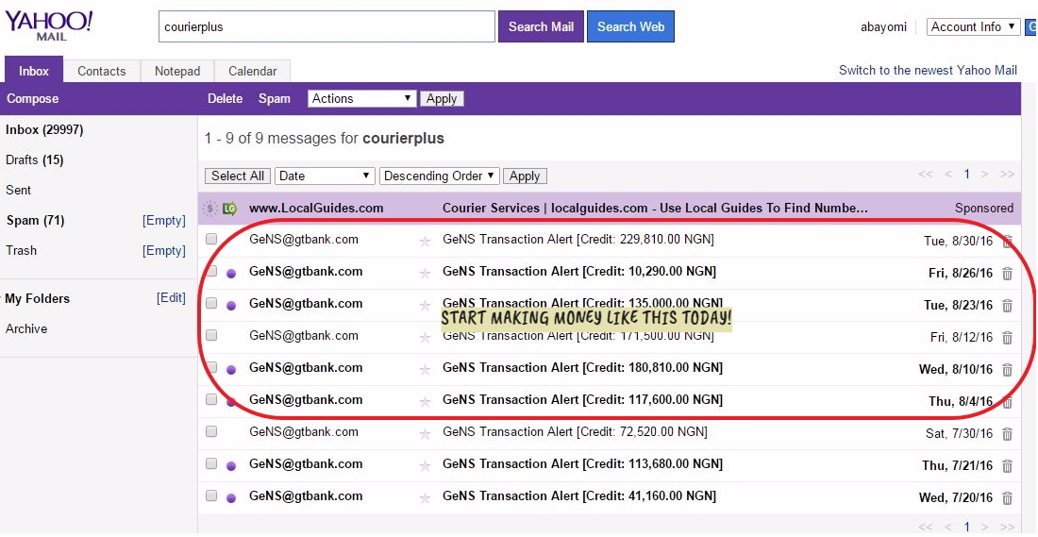Empty the Spam folder

point(164,221)
